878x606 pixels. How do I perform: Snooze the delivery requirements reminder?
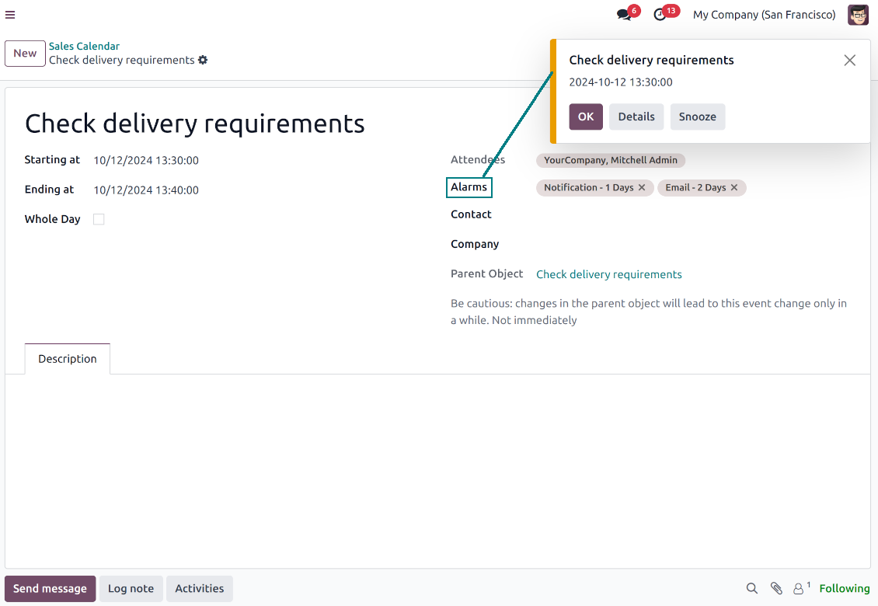[697, 117]
